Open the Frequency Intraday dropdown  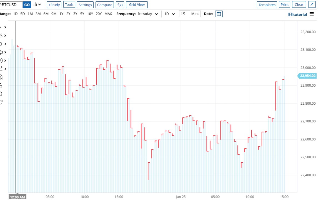148,14
